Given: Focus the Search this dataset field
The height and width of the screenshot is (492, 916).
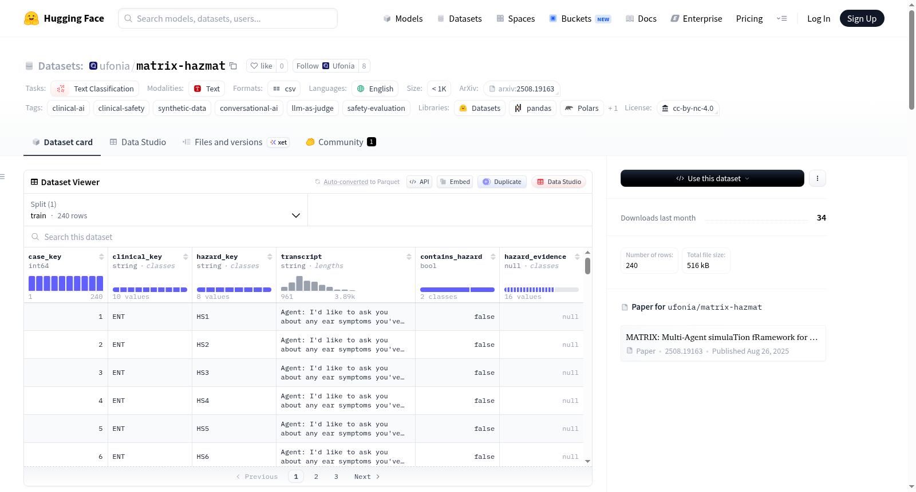Looking at the screenshot, I should click(308, 237).
